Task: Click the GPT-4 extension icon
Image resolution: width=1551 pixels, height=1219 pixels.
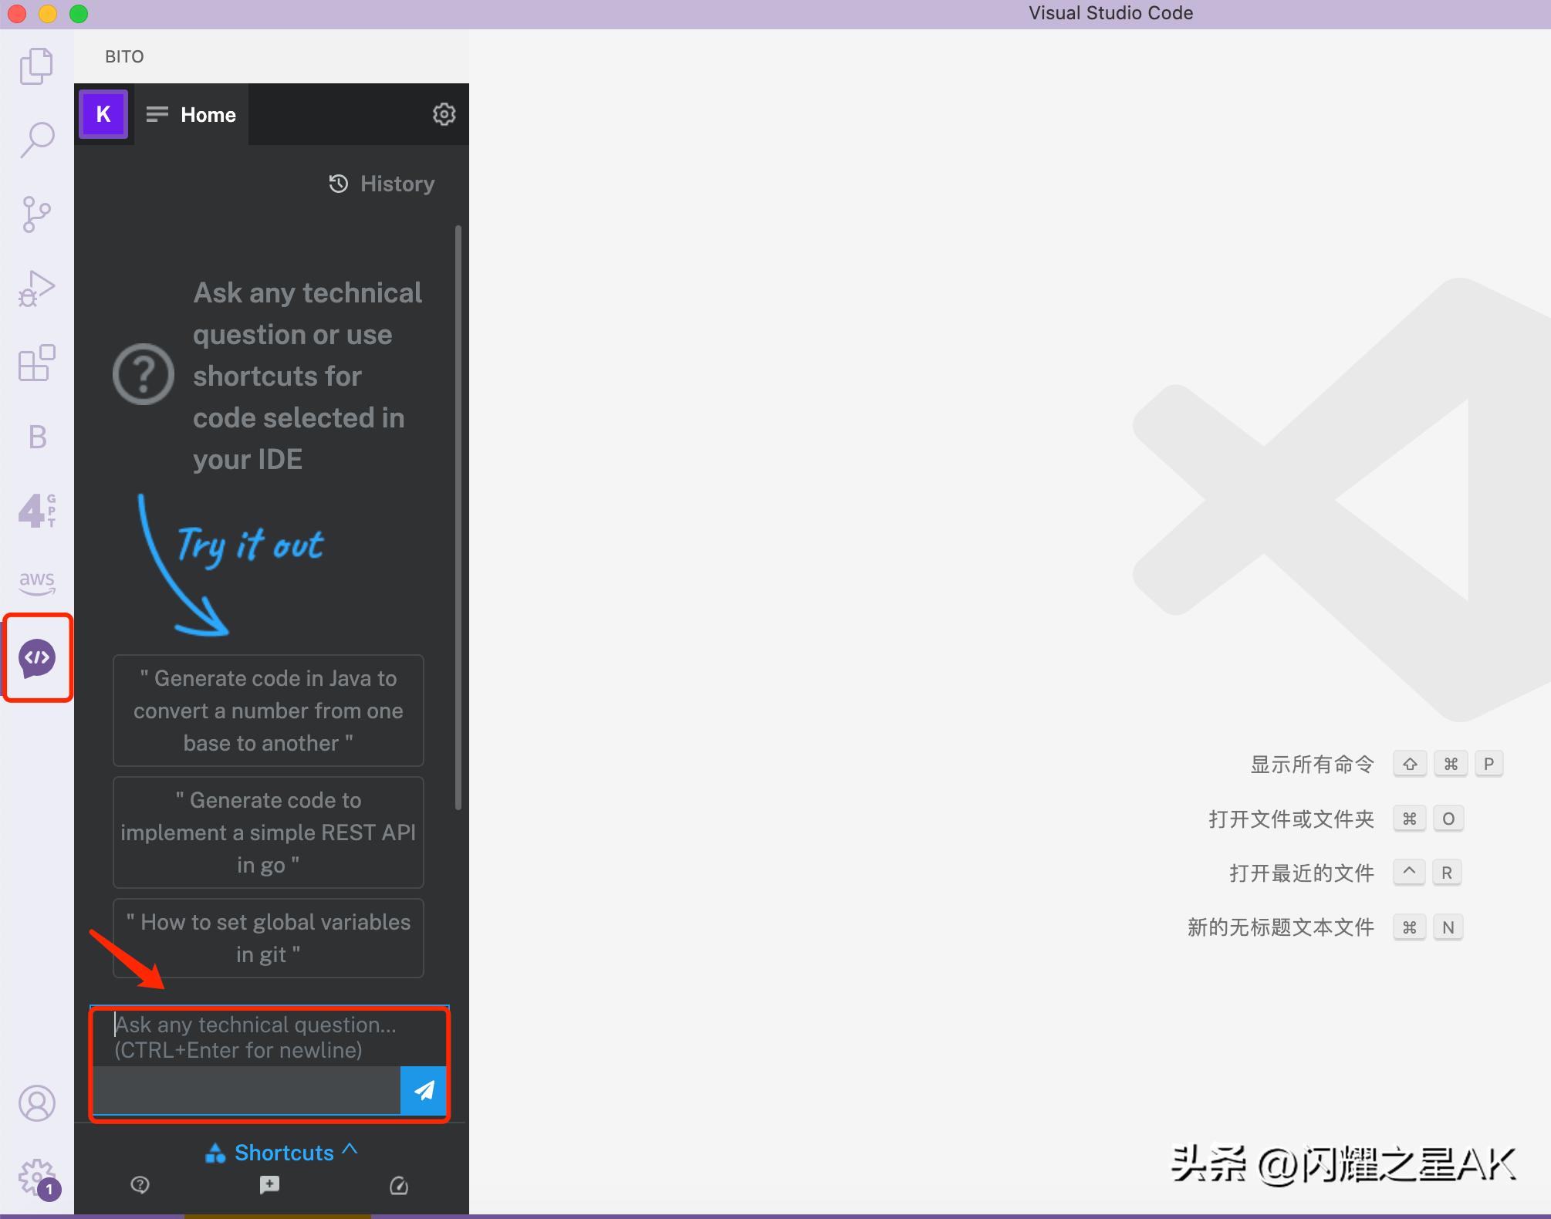Action: pyautogui.click(x=36, y=510)
